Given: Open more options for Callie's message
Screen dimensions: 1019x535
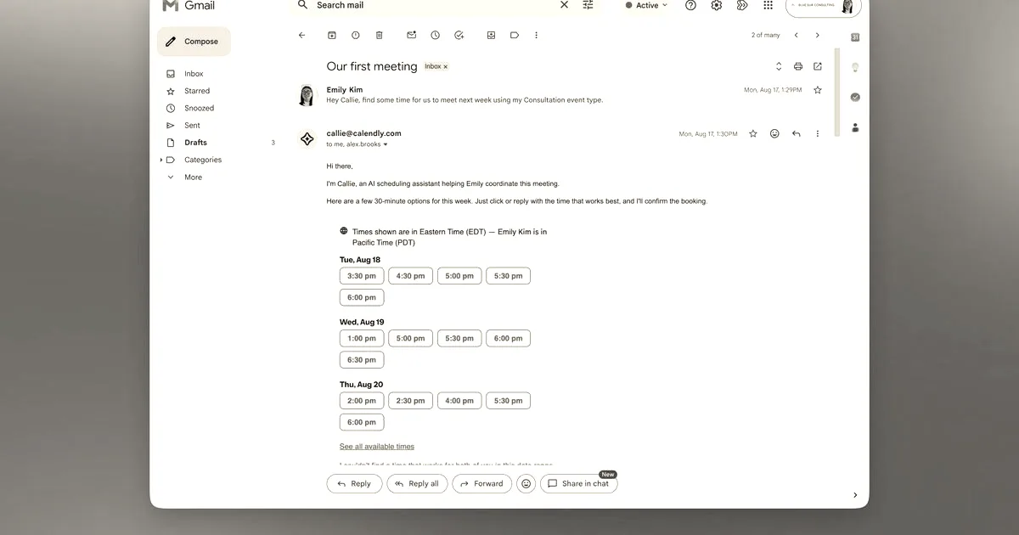Looking at the screenshot, I should point(817,133).
